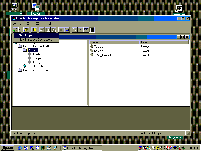
Task: Click the Project type cell for Toolbox
Action: click(145, 47)
